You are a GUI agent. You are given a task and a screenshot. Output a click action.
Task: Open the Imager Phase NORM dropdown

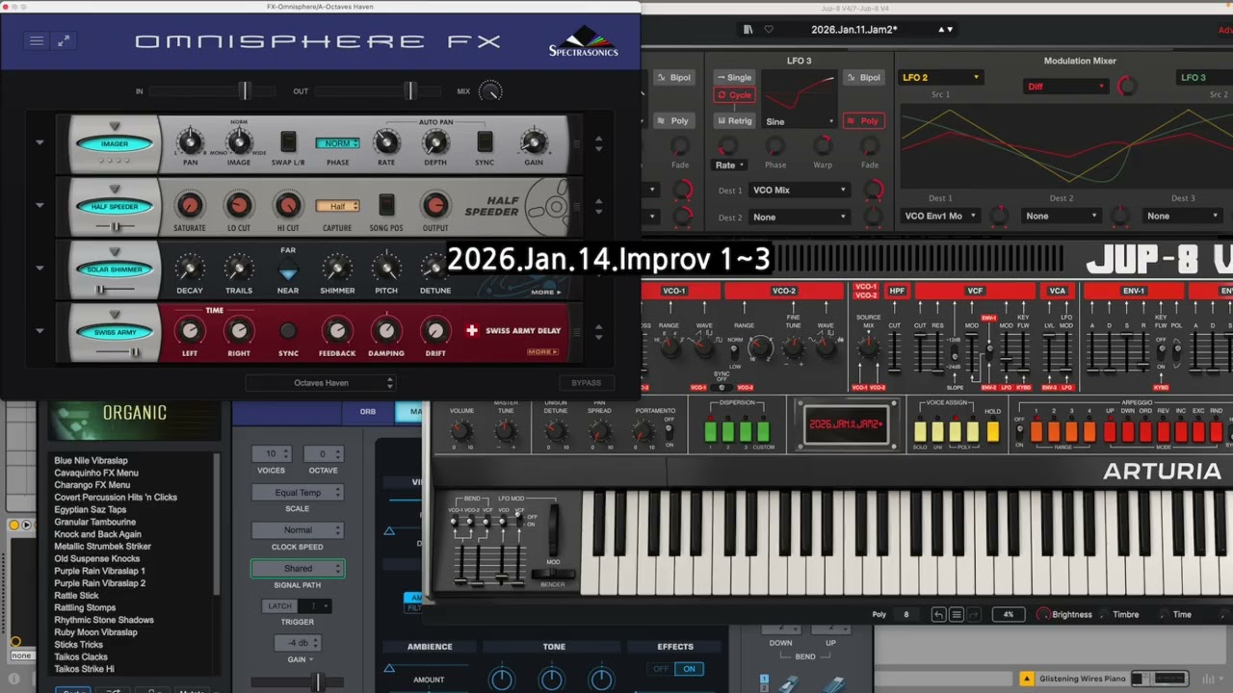337,143
